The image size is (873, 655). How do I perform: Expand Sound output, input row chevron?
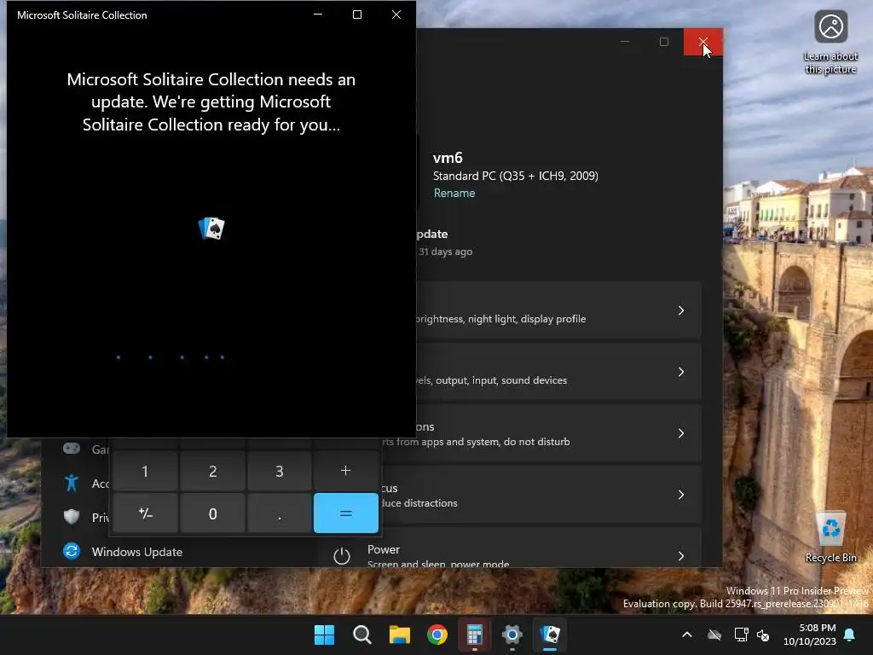click(x=681, y=372)
